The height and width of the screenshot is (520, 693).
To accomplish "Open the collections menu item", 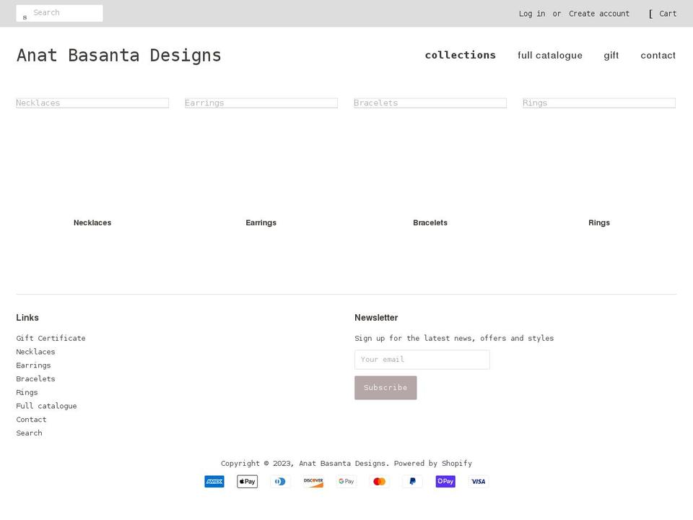I will pos(460,55).
